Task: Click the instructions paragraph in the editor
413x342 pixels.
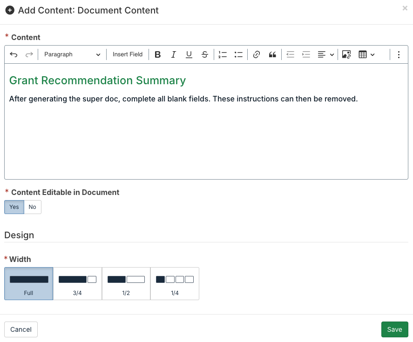Action: (183, 99)
